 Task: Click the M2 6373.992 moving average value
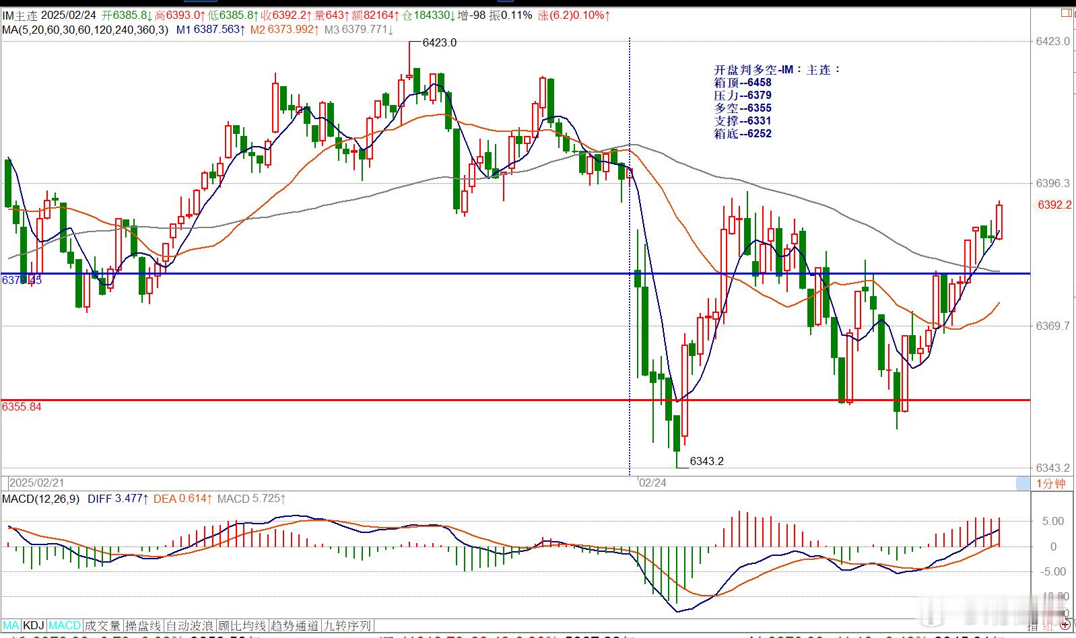(285, 30)
